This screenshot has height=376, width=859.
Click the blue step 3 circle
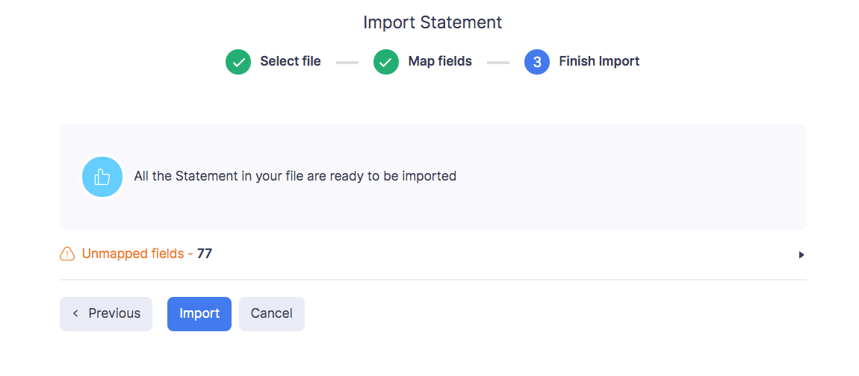[537, 62]
